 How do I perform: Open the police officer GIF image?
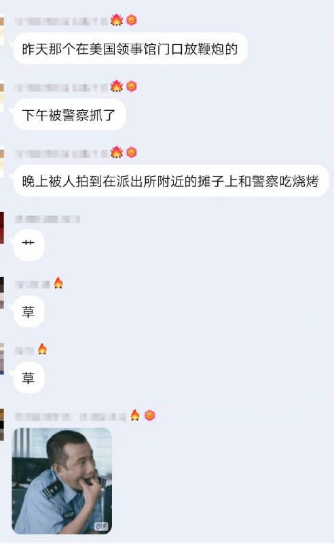(62, 481)
